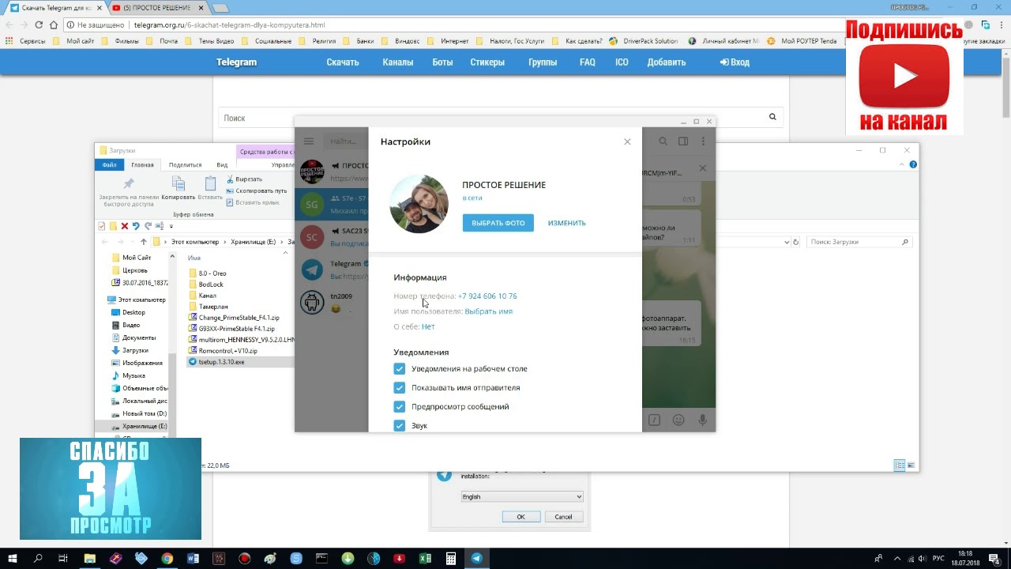This screenshot has width=1011, height=569.
Task: Open Каналы in the website menu
Action: (397, 62)
